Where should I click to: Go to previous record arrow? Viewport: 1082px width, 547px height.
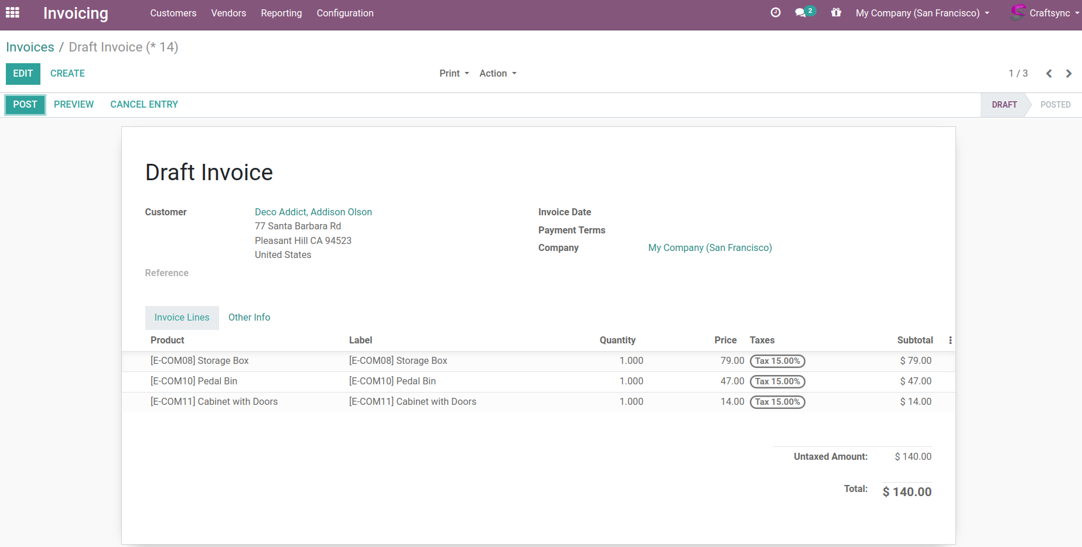point(1049,74)
